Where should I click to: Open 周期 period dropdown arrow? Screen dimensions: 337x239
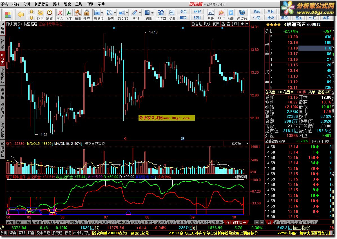pos(115,13)
